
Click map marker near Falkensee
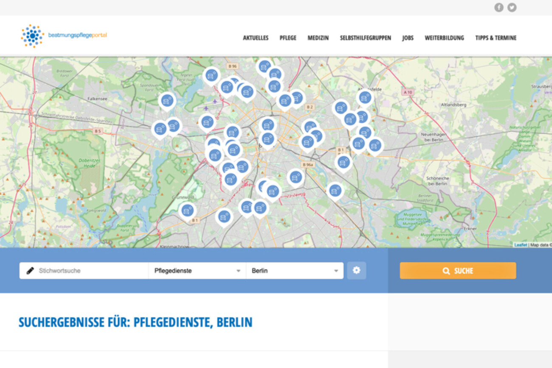point(167,101)
